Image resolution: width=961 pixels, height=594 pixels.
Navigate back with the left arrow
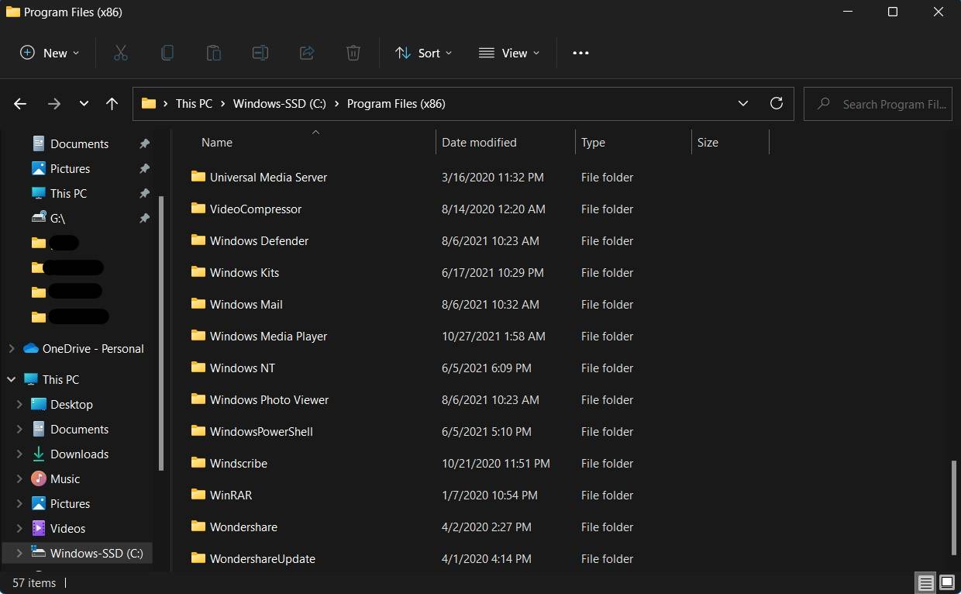pos(20,103)
